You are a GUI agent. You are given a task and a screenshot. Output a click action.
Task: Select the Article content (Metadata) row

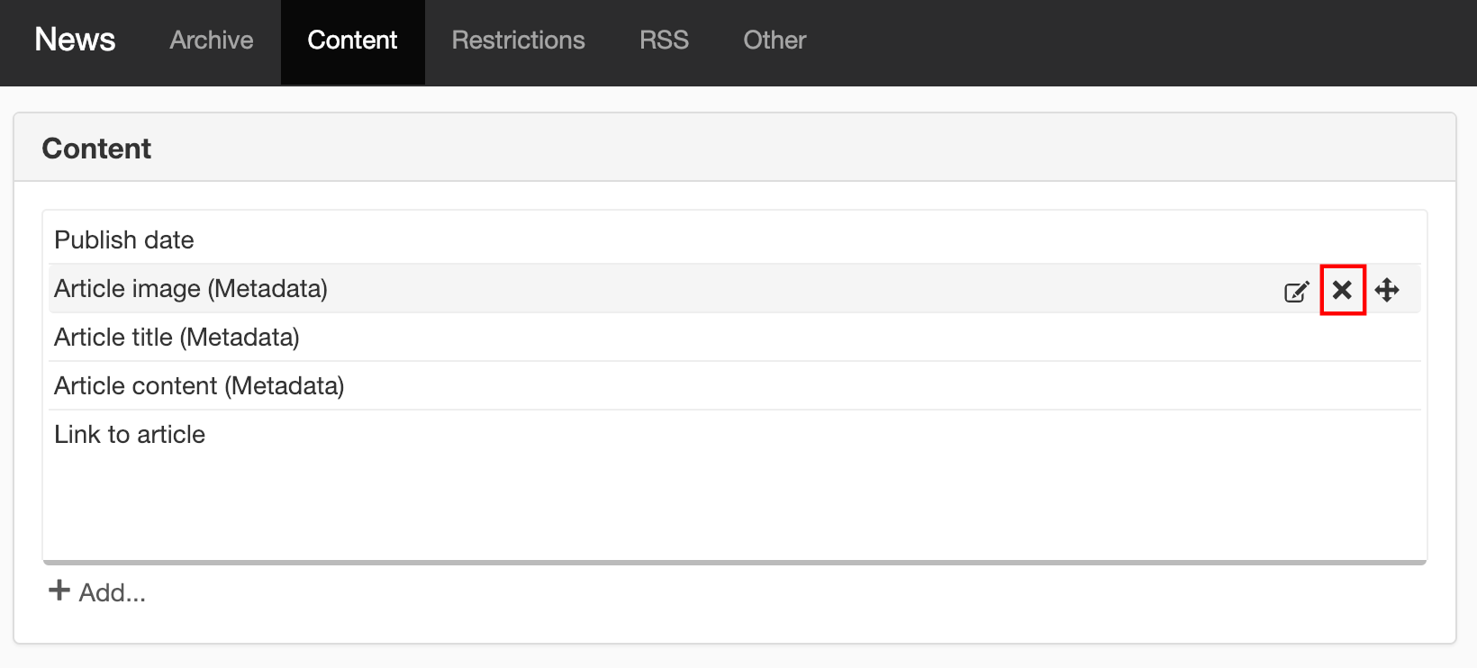pos(735,385)
